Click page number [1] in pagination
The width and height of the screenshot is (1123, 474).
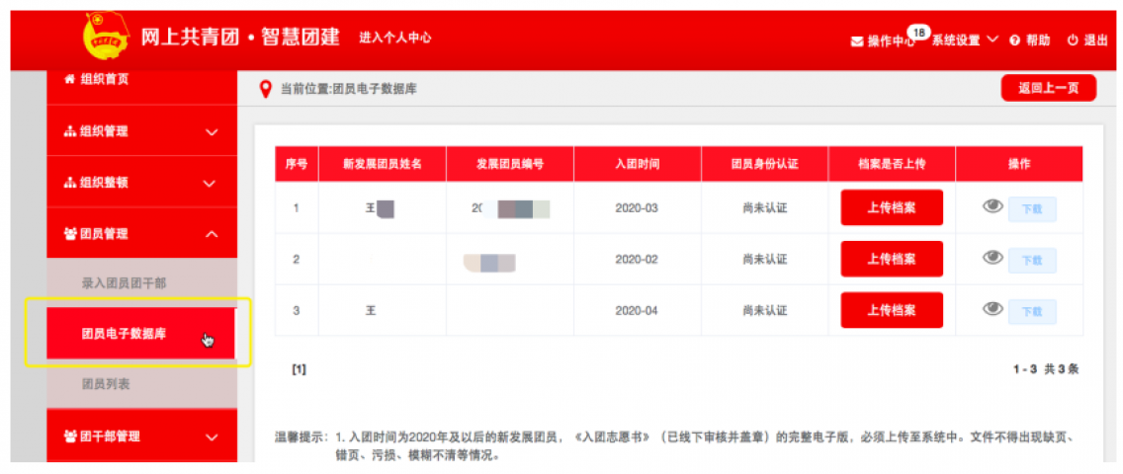coord(299,369)
